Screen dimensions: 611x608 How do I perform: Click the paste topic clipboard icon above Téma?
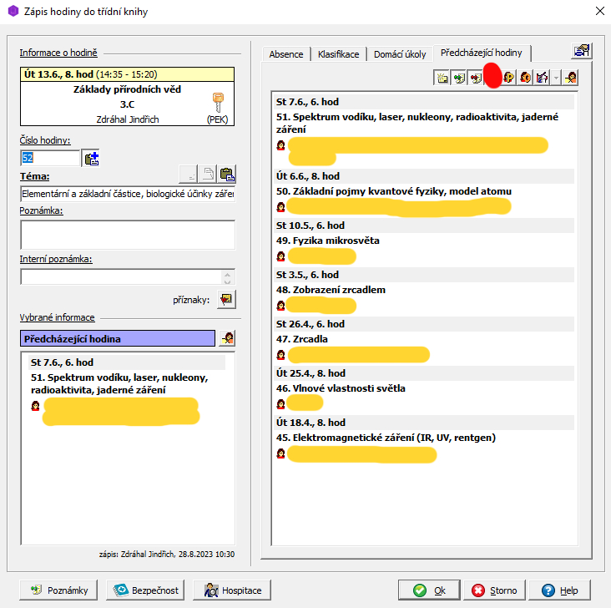(227, 175)
